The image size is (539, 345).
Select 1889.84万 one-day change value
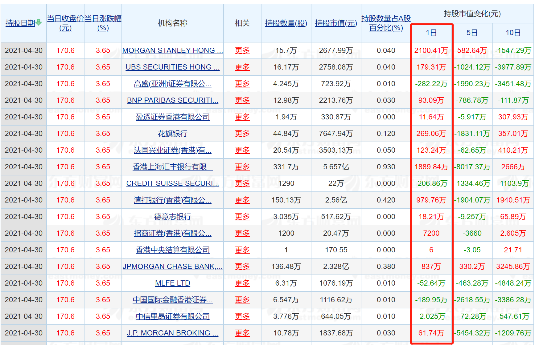[431, 167]
